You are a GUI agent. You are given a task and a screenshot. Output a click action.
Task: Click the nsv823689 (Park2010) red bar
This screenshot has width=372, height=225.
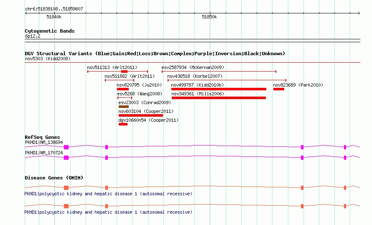(278, 89)
